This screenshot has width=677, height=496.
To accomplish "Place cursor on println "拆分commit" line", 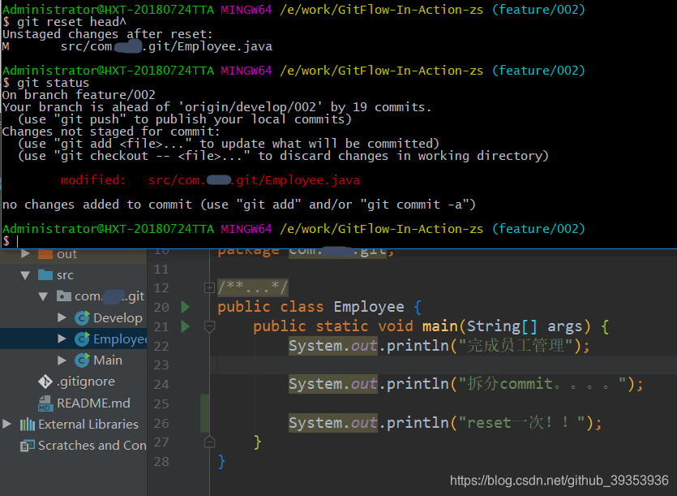I will point(466,383).
